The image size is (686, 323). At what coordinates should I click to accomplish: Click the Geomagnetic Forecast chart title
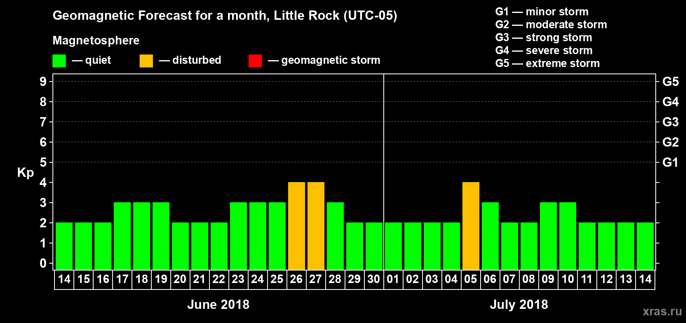point(225,16)
